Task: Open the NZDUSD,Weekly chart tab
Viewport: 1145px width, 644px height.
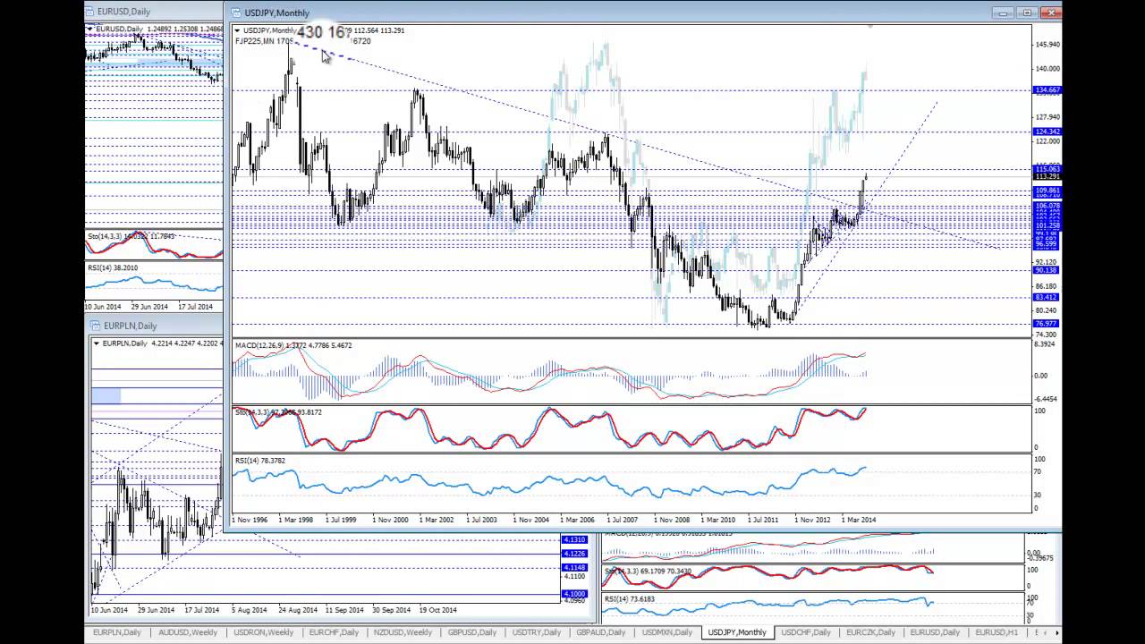Action: coord(404,632)
